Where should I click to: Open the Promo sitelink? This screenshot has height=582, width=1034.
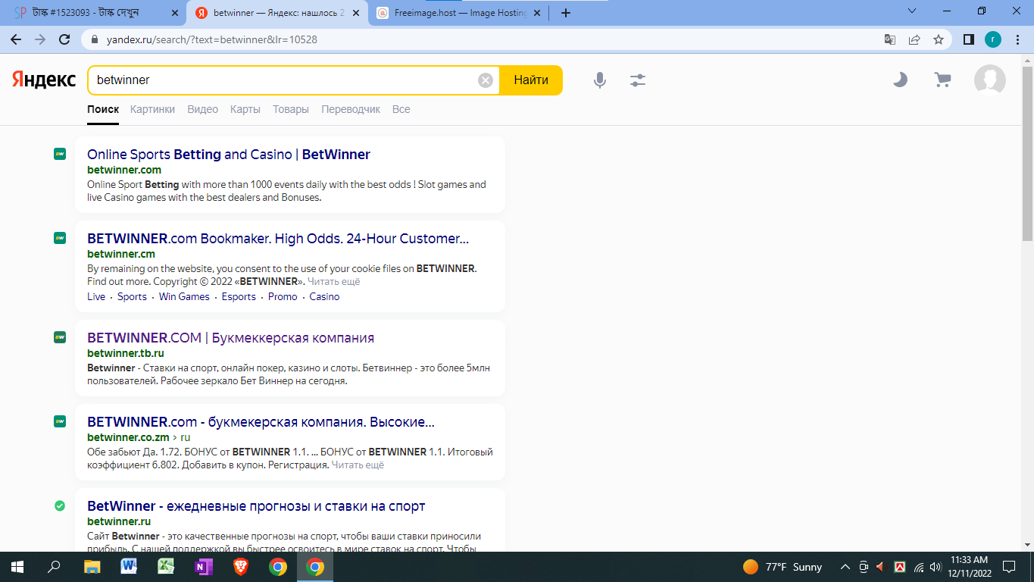click(x=283, y=296)
